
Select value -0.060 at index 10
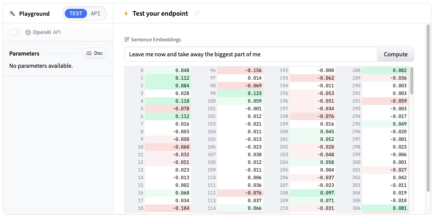point(168,147)
